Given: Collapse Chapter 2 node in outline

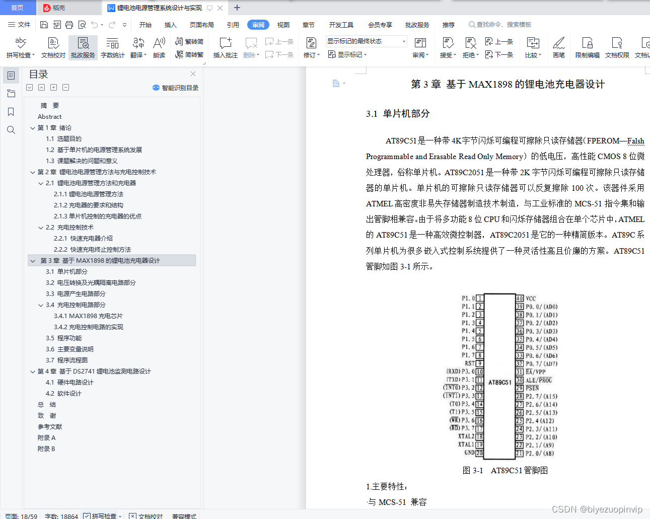Looking at the screenshot, I should click(x=33, y=172).
